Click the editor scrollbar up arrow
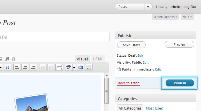Screen dimensions: 201x111 pos(107,75)
